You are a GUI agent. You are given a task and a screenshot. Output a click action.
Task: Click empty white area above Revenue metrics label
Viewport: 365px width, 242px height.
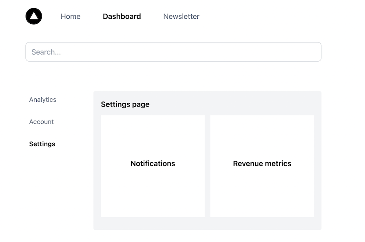(x=262, y=138)
